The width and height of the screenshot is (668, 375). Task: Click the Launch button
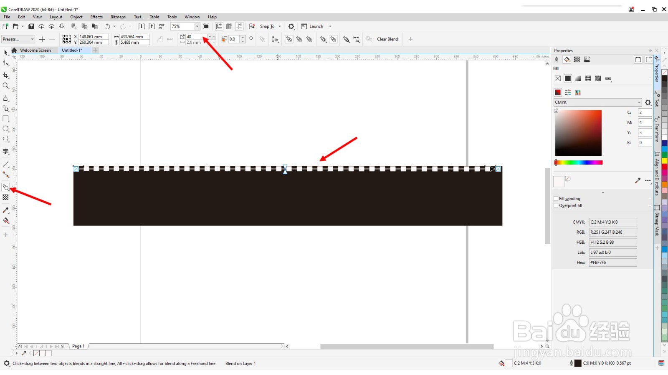(312, 26)
